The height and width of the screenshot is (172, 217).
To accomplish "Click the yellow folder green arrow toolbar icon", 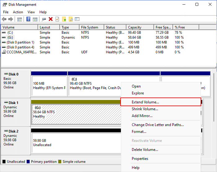I will click(x=64, y=19).
